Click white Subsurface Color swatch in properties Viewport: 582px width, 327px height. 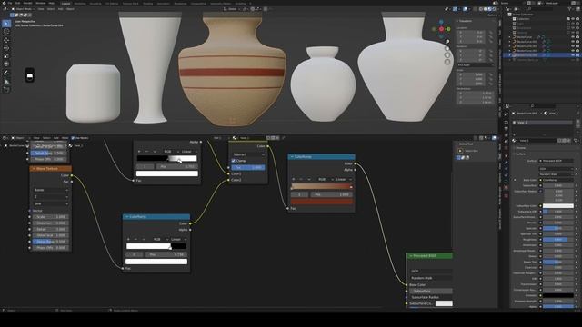coord(557,206)
